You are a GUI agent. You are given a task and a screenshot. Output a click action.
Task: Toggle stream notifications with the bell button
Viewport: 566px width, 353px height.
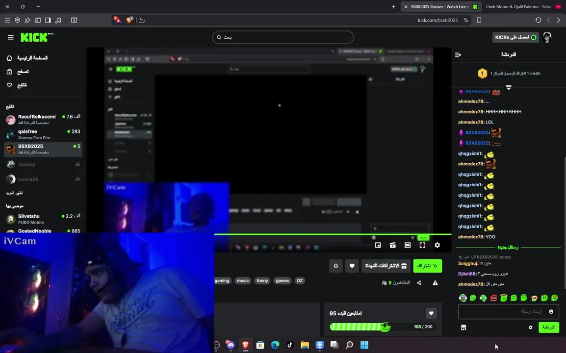pyautogui.click(x=335, y=266)
